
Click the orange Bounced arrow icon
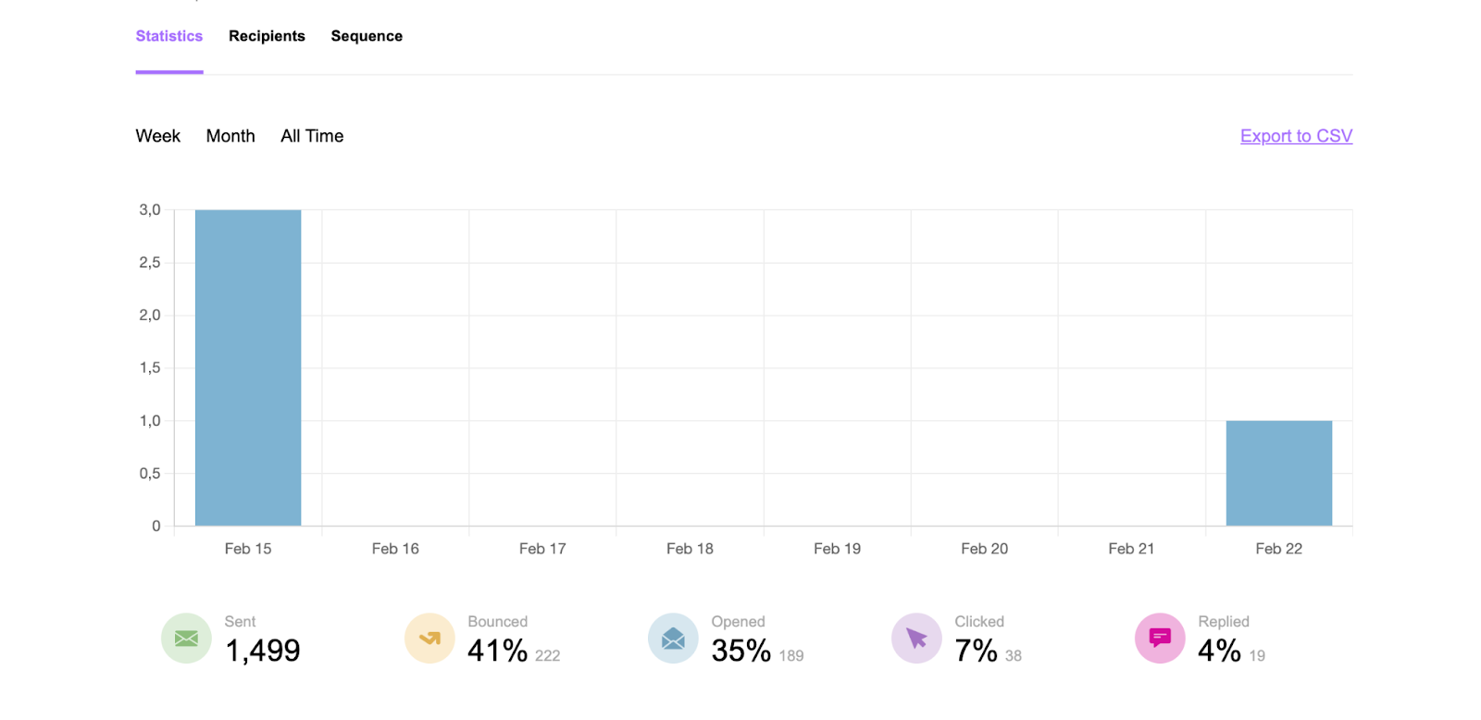(429, 639)
